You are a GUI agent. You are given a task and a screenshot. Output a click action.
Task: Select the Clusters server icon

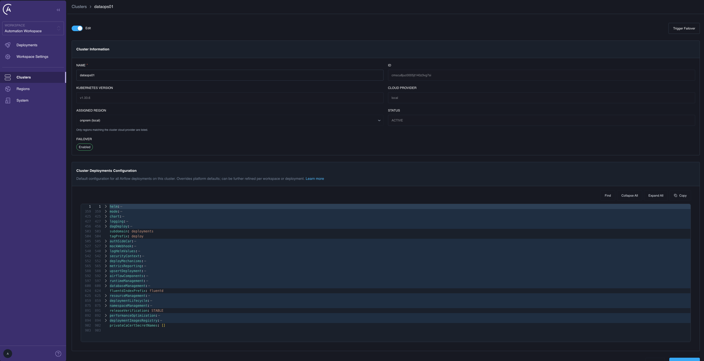(x=8, y=77)
